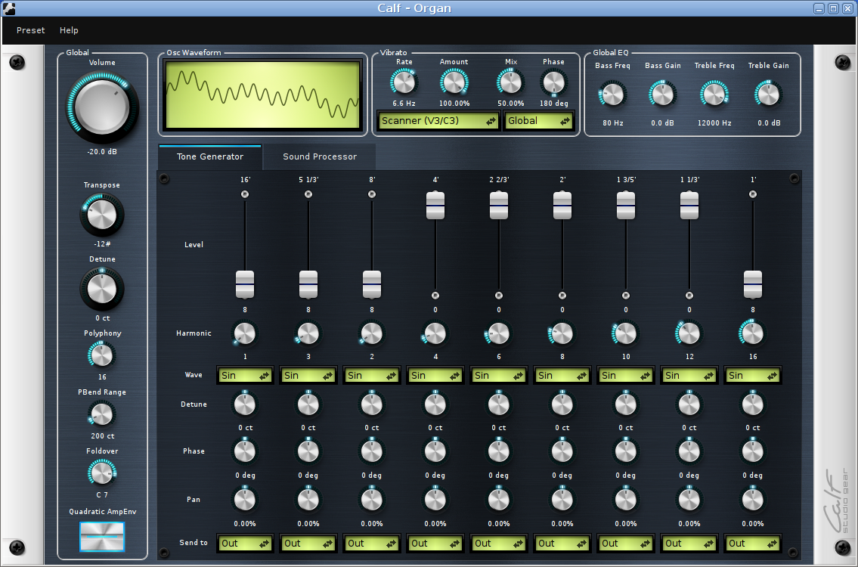Open the Wave dropdown for the 2' drawbar
This screenshot has width=858, height=567.
[562, 376]
